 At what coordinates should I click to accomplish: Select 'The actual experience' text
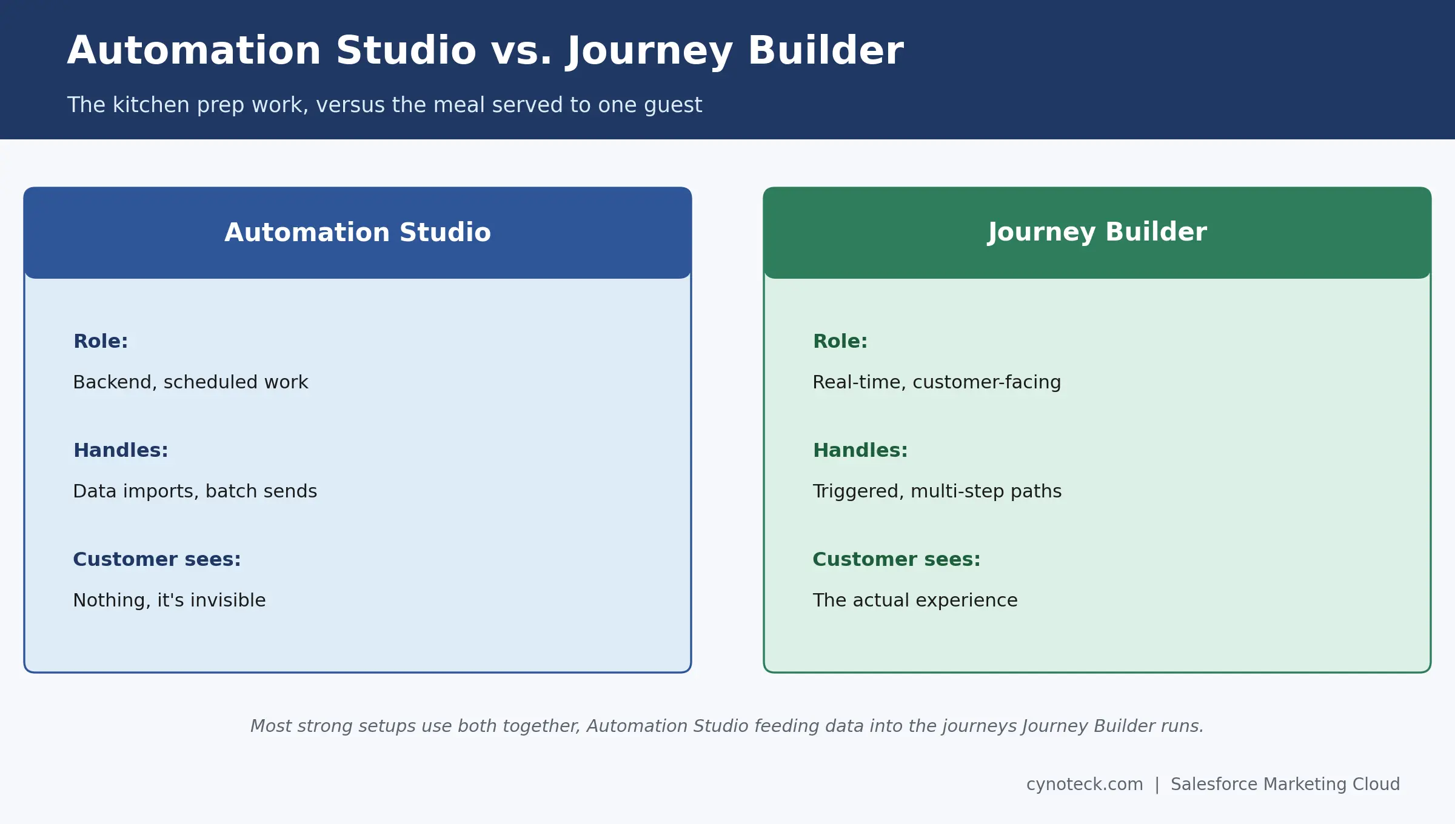(x=915, y=600)
